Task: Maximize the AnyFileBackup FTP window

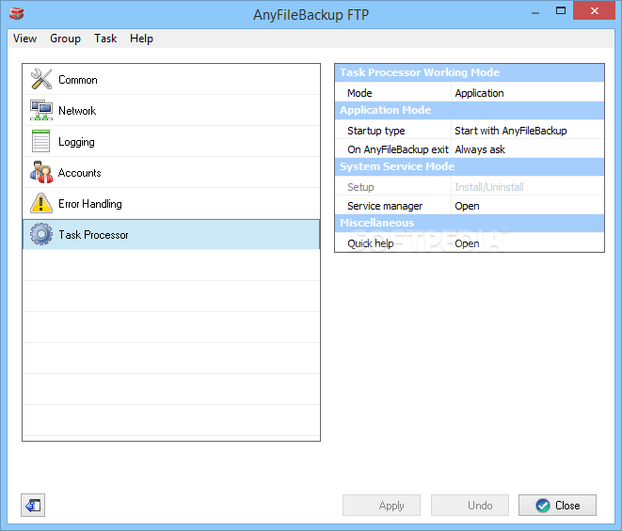Action: point(561,10)
